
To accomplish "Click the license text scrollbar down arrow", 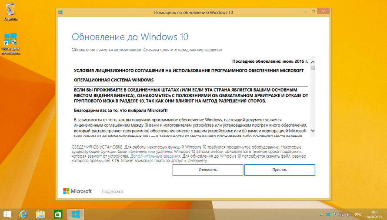I will click(313, 130).
